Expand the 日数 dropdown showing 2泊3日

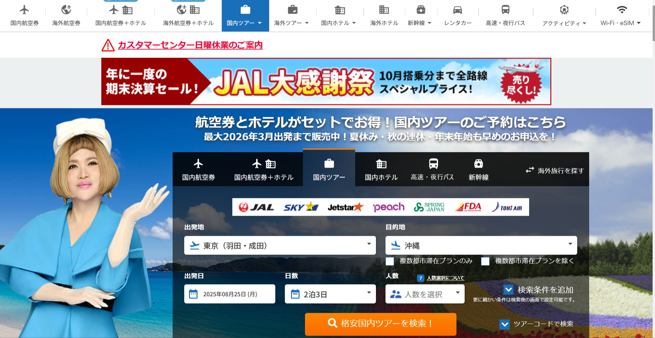pos(330,294)
